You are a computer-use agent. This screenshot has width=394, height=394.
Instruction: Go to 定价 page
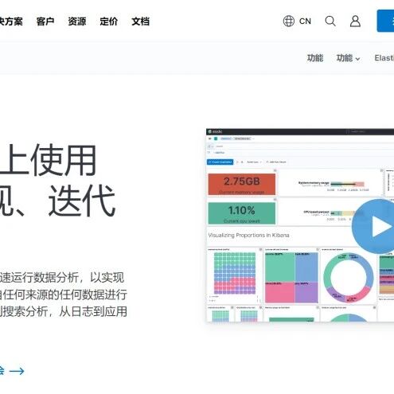click(109, 21)
